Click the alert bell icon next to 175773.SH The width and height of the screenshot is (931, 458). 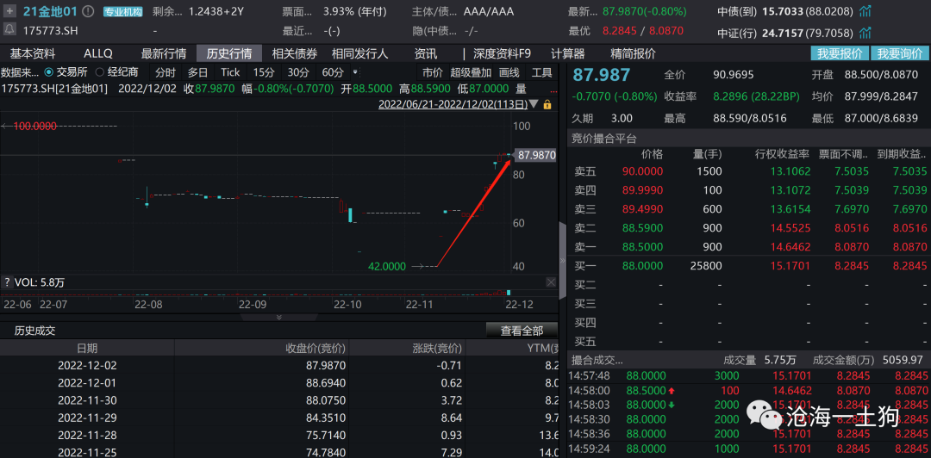coord(10,29)
